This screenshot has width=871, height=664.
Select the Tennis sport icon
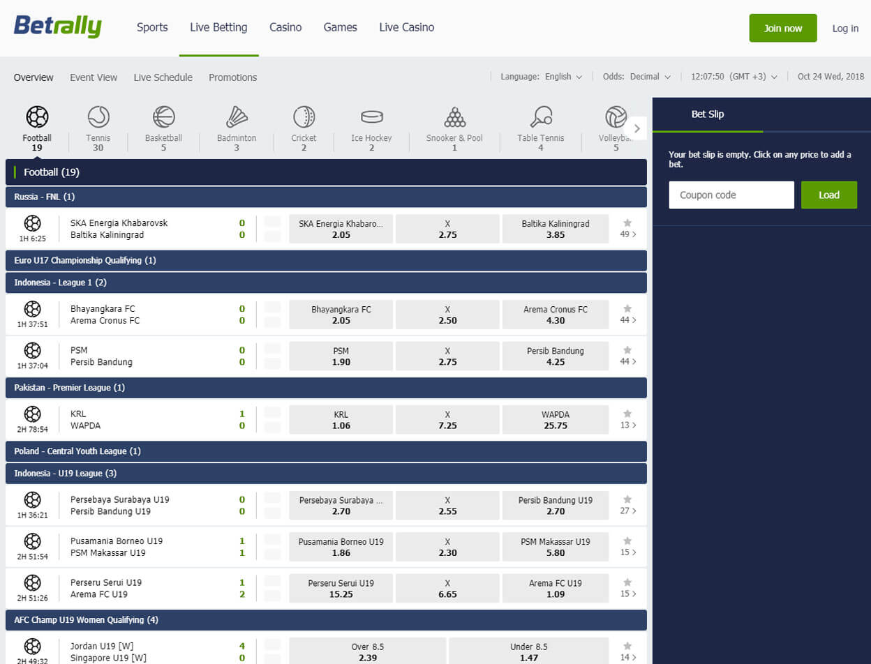(98, 116)
